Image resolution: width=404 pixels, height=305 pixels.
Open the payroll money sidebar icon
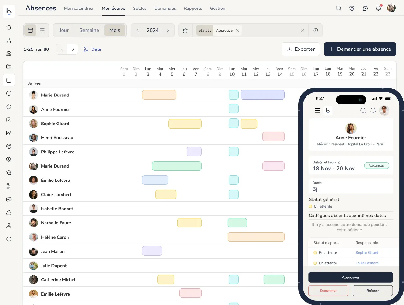click(9, 199)
